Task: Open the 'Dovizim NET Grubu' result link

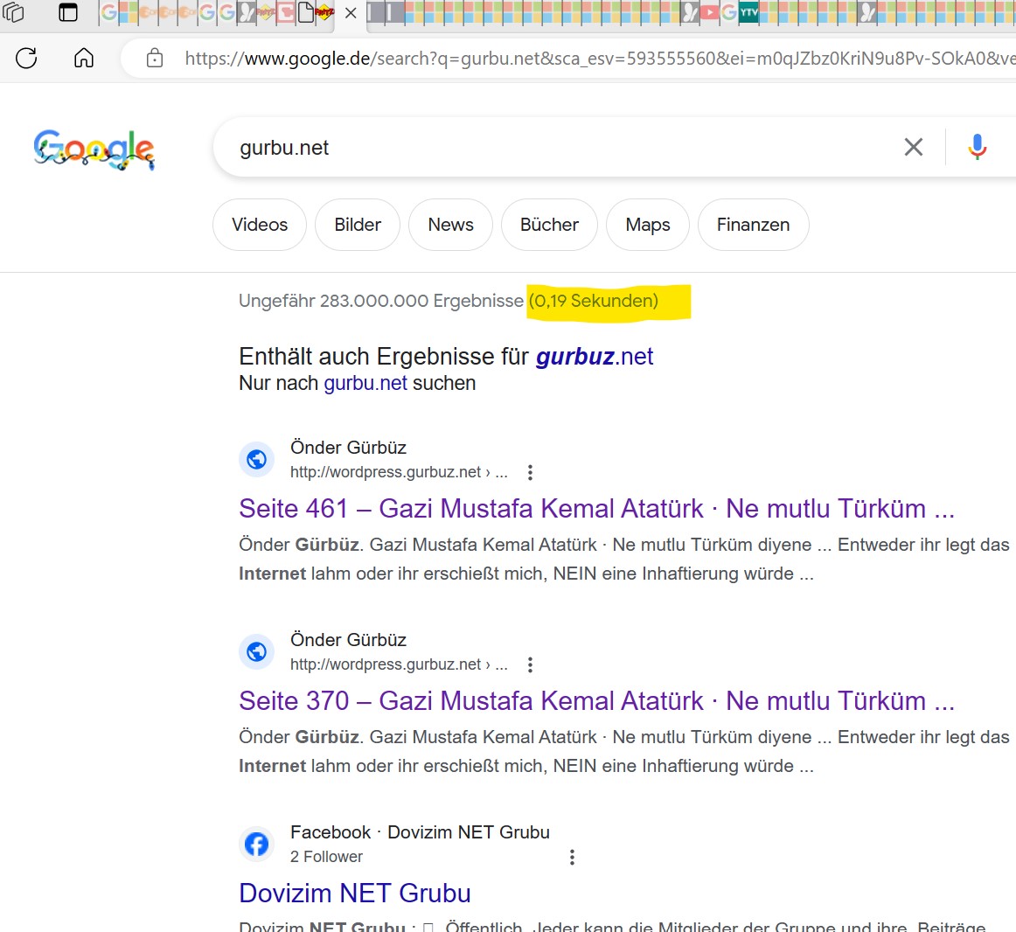Action: [355, 894]
